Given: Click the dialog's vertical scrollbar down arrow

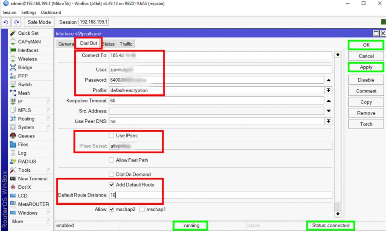Looking at the screenshot, I should click(338, 214).
